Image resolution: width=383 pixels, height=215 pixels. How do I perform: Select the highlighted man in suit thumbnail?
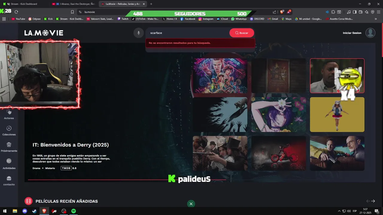337,76
